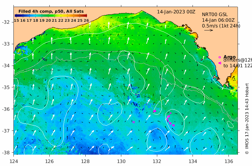The image size is (252, 166).
Task: Click colorbar label 20
Action: 48,20
